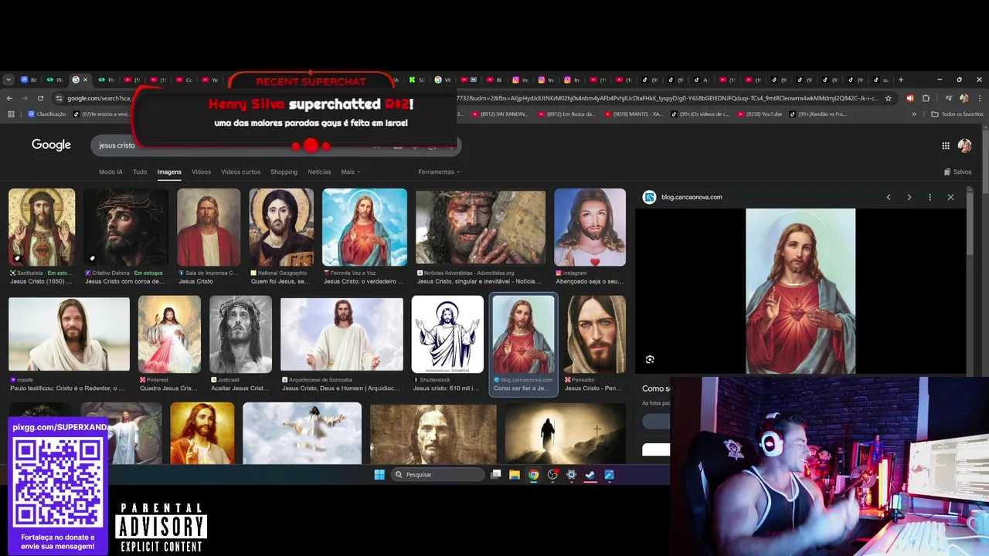Screen dimensions: 989x556
Task: Click the 'Como ser fiel a Je...' caption
Action: [x=522, y=388]
